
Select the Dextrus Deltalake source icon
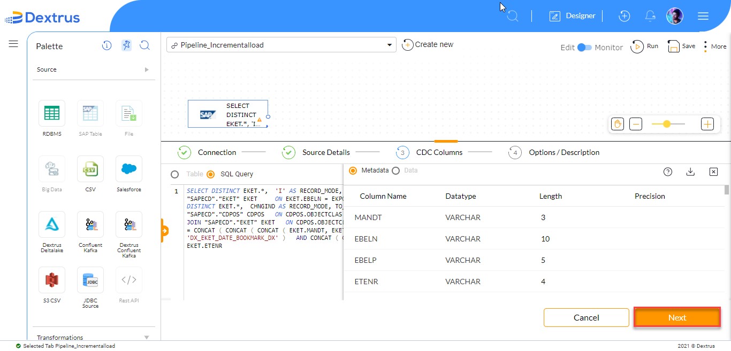coord(52,224)
